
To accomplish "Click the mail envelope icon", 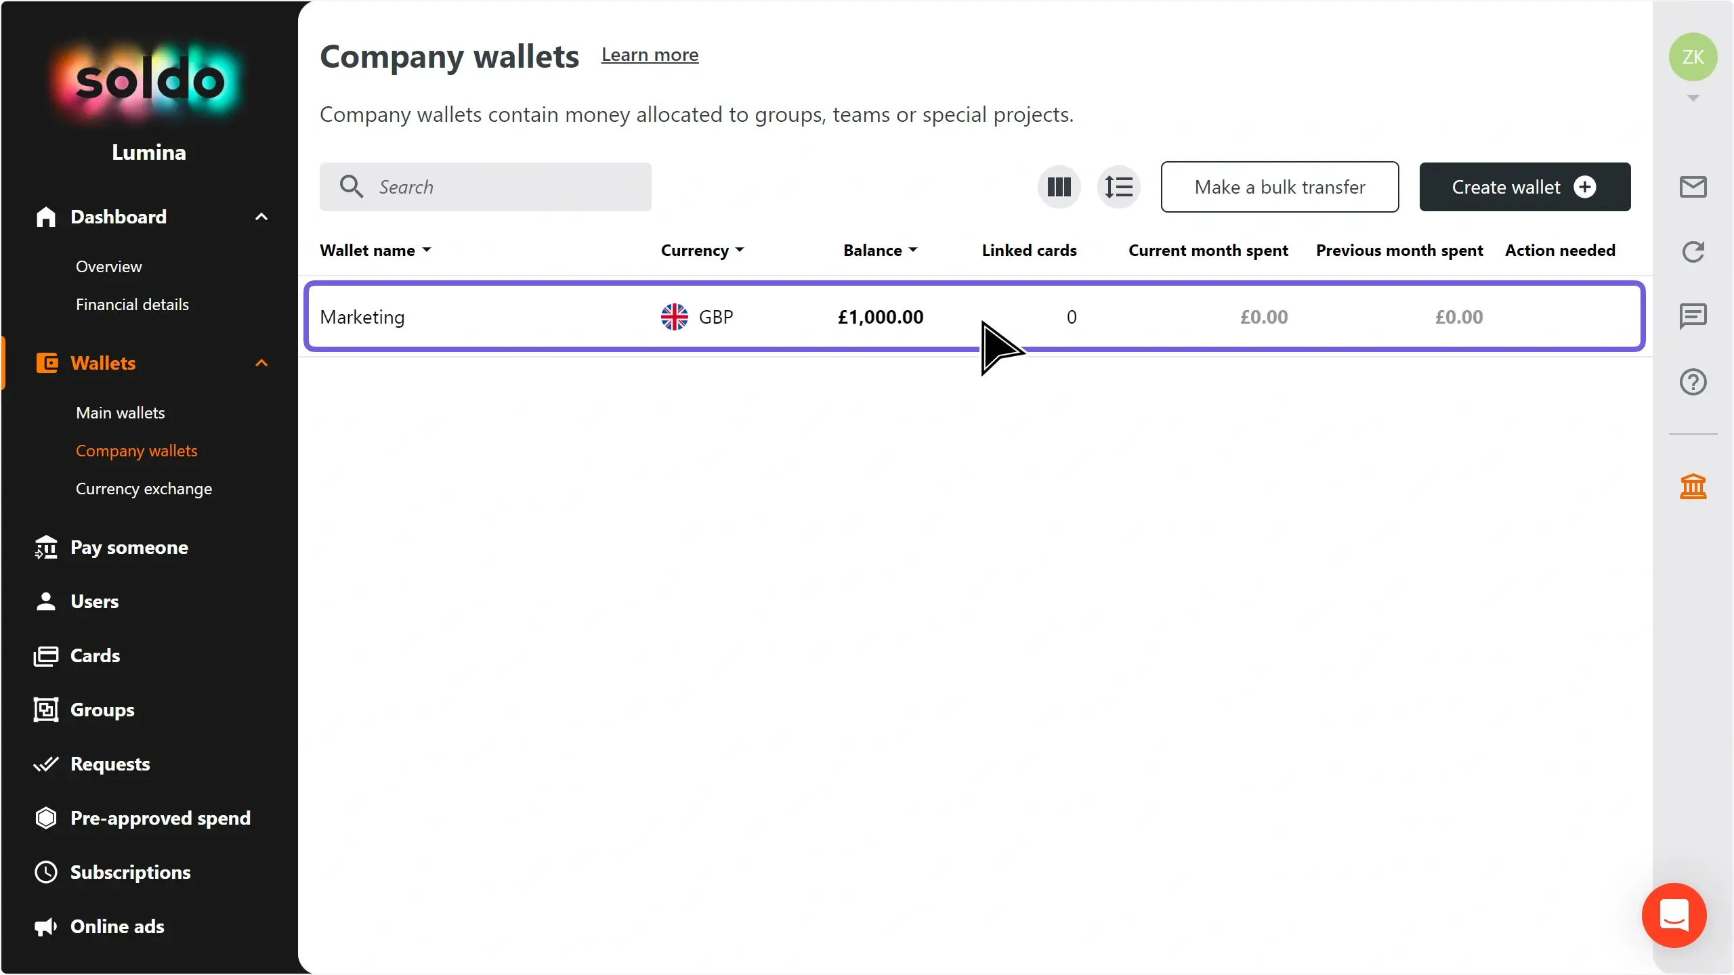I will (x=1693, y=187).
